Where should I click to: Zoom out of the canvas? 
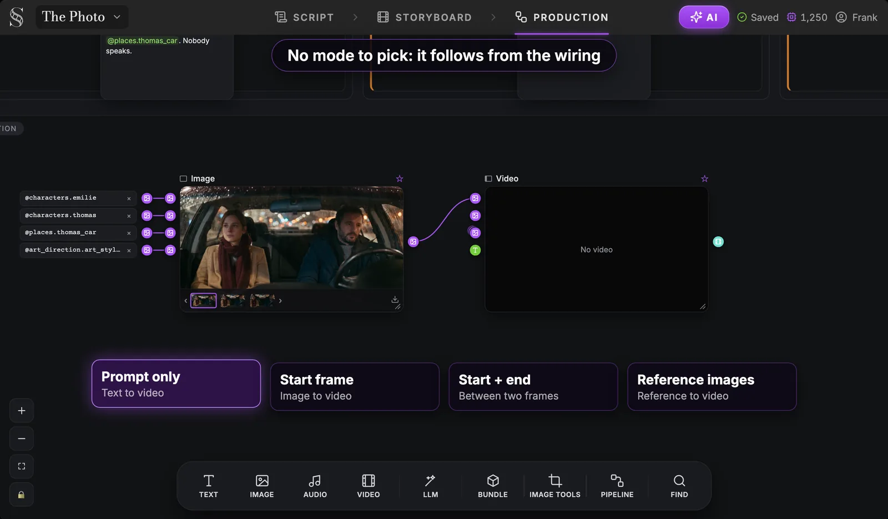[22, 439]
